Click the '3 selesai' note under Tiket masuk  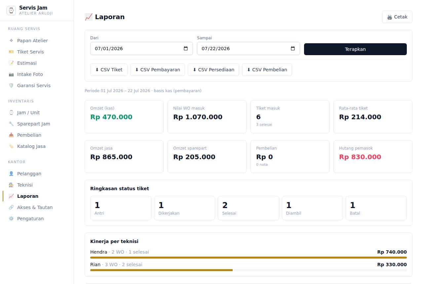(264, 124)
